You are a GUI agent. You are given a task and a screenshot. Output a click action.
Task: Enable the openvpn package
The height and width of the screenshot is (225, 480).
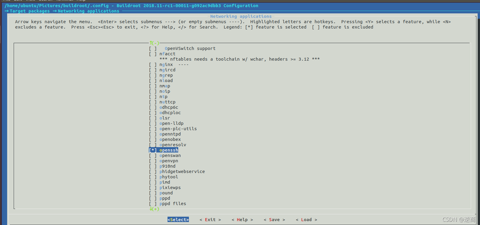coord(153,161)
